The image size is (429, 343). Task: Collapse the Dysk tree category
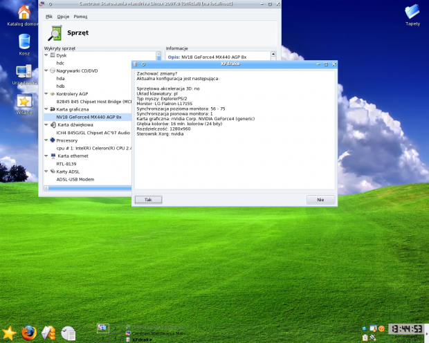(46, 55)
